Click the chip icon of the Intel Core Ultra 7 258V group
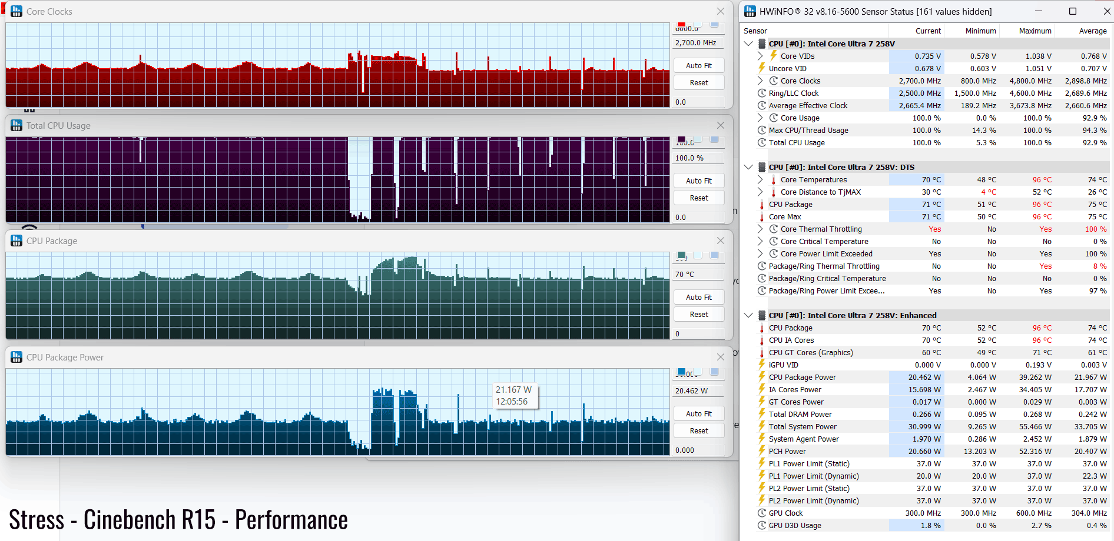1114x541 pixels. [761, 44]
